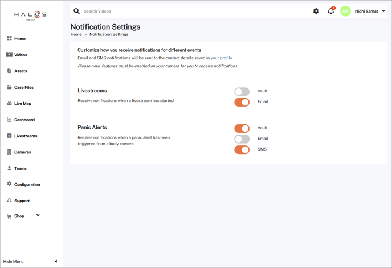Open the Nidhi Kamat user dropdown
Viewport: 392px width, 268px height.
[x=383, y=11]
